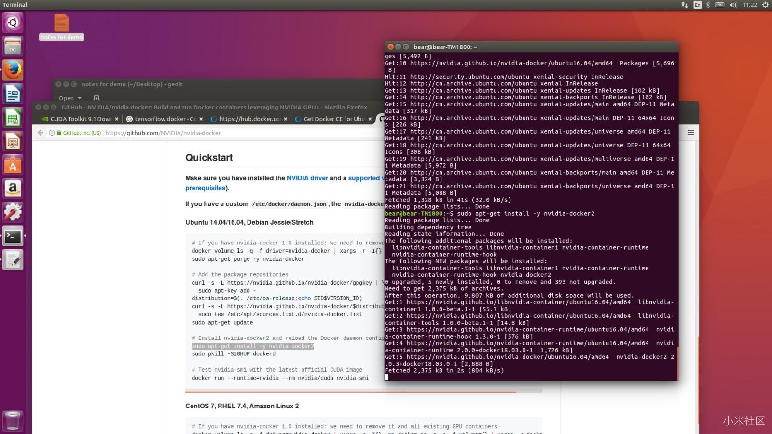772x434 pixels.
Task: Click terminal line 'Fetched 2,375 kB'
Action: coord(444,370)
